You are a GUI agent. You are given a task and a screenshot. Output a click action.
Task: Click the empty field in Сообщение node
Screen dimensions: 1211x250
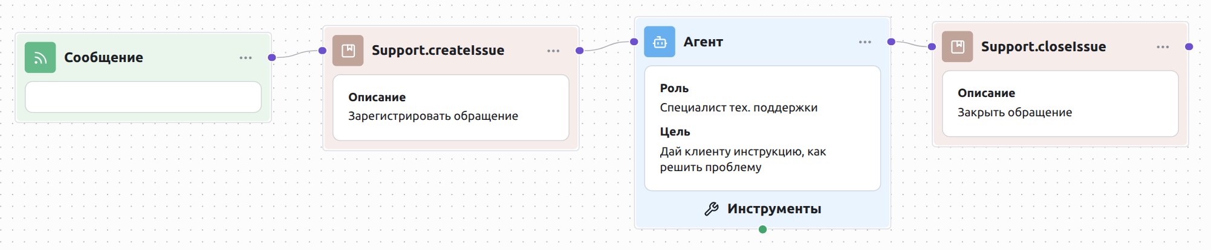click(x=143, y=97)
